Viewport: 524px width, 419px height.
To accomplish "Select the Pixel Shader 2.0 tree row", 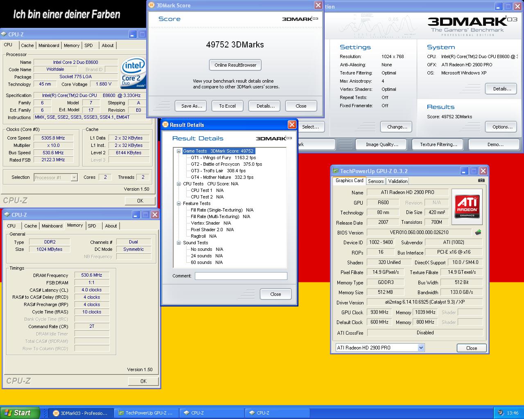I will click(x=212, y=230).
